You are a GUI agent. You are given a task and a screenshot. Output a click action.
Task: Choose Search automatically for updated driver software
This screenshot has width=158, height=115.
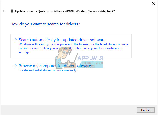(71, 46)
